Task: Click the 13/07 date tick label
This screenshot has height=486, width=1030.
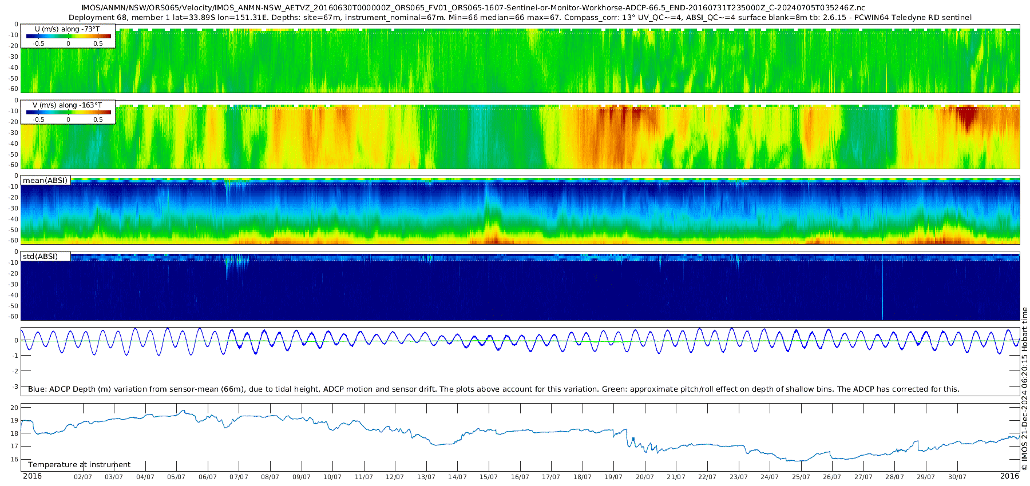Action: [x=426, y=477]
